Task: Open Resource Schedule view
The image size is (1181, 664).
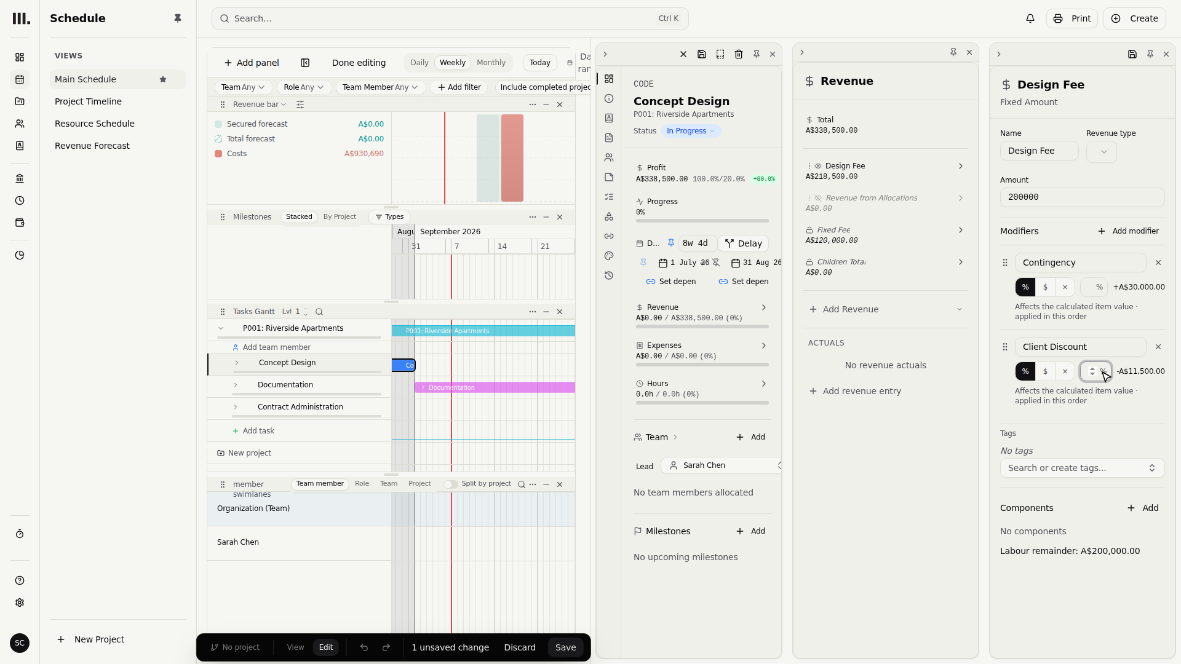Action: pos(95,124)
